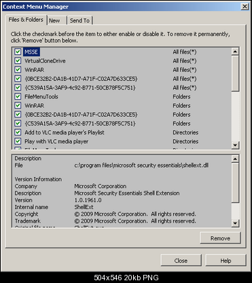Click the item list scroll down arrow
Viewport: 252px width, 283px height.
tap(235, 145)
